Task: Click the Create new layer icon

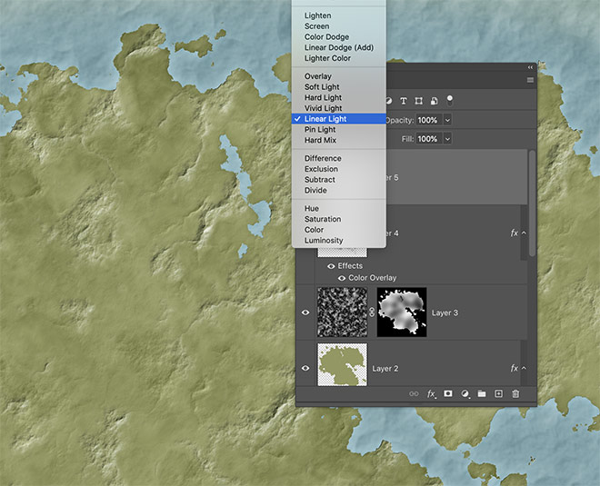Action: tap(498, 394)
